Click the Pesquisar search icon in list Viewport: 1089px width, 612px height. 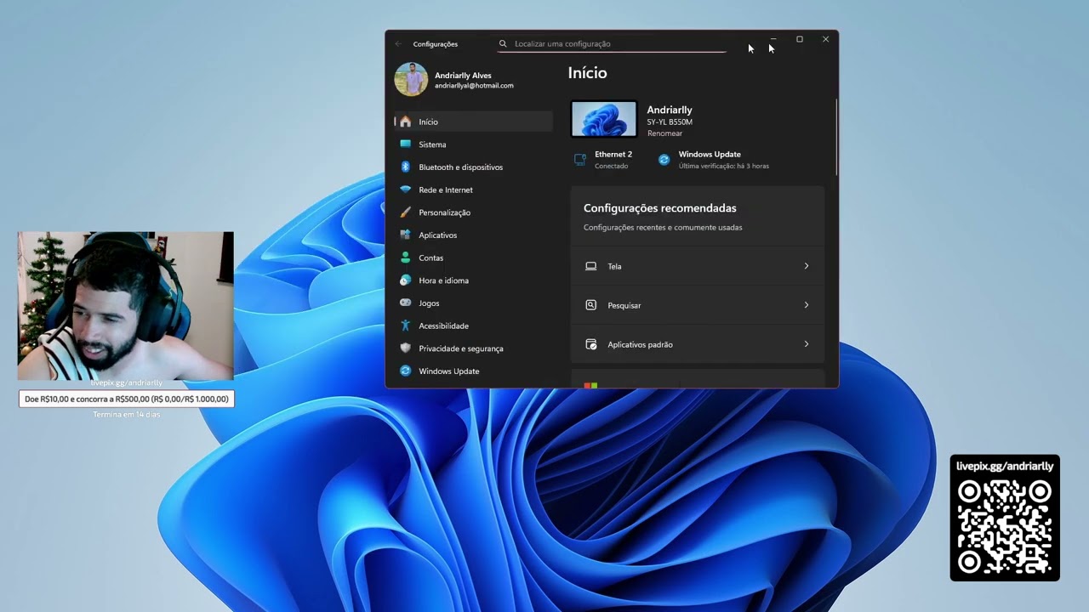[591, 305]
